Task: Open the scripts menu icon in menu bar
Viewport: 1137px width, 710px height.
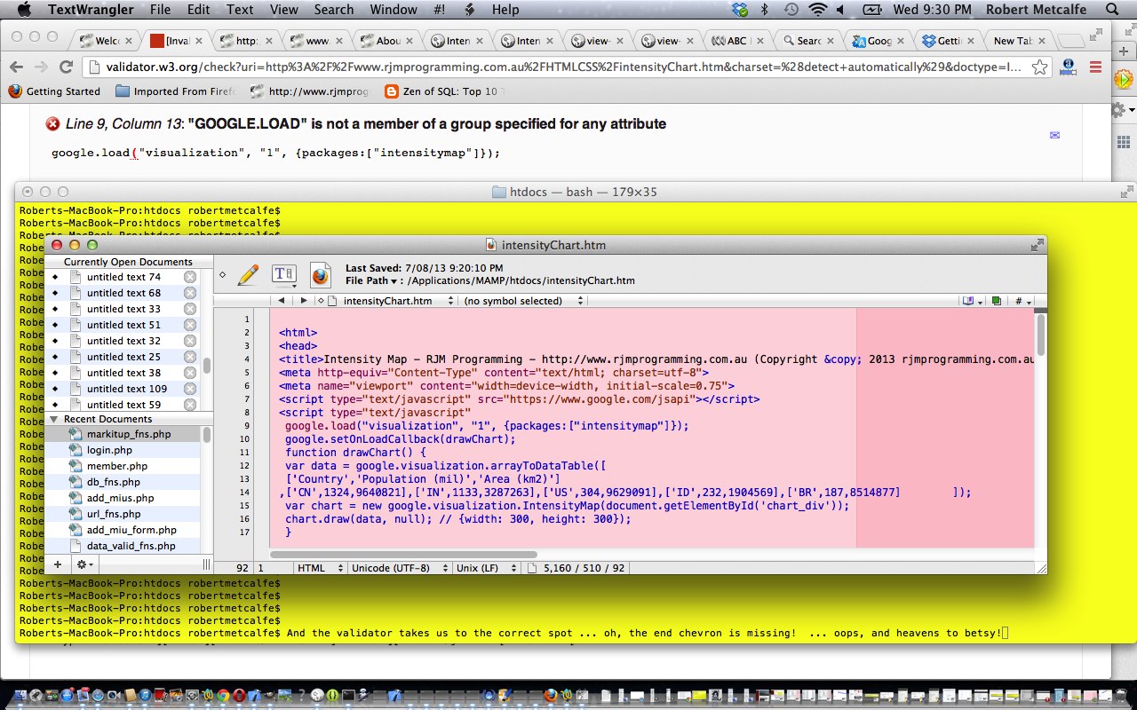Action: 470,10
